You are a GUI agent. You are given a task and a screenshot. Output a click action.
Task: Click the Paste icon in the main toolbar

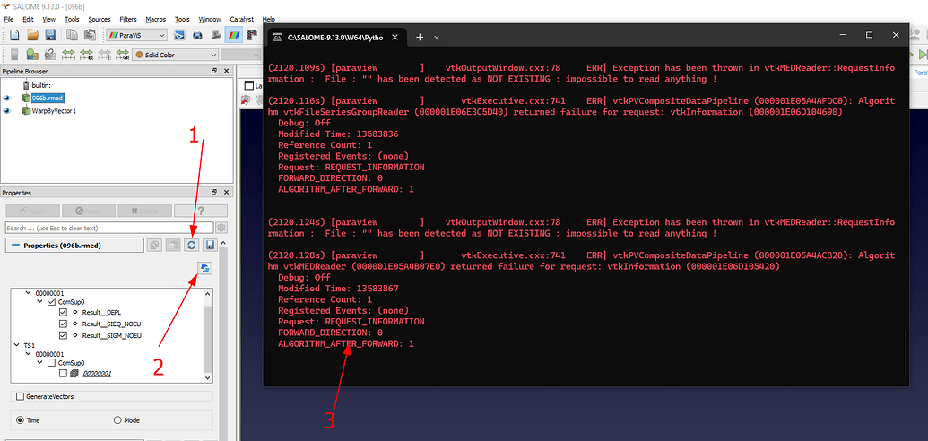click(90, 35)
